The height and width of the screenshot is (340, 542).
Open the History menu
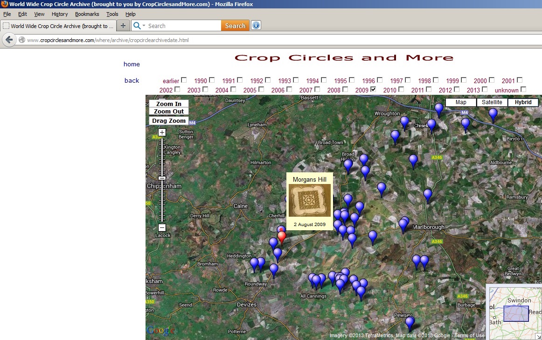(x=60, y=14)
